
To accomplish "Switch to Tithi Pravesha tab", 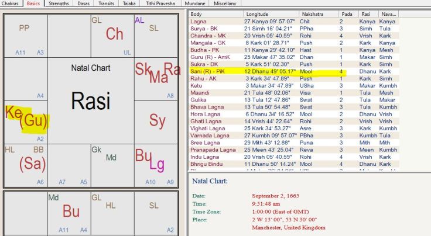I will (x=160, y=3).
